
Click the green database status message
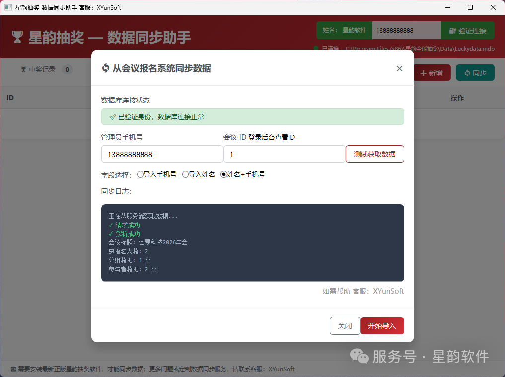[252, 117]
